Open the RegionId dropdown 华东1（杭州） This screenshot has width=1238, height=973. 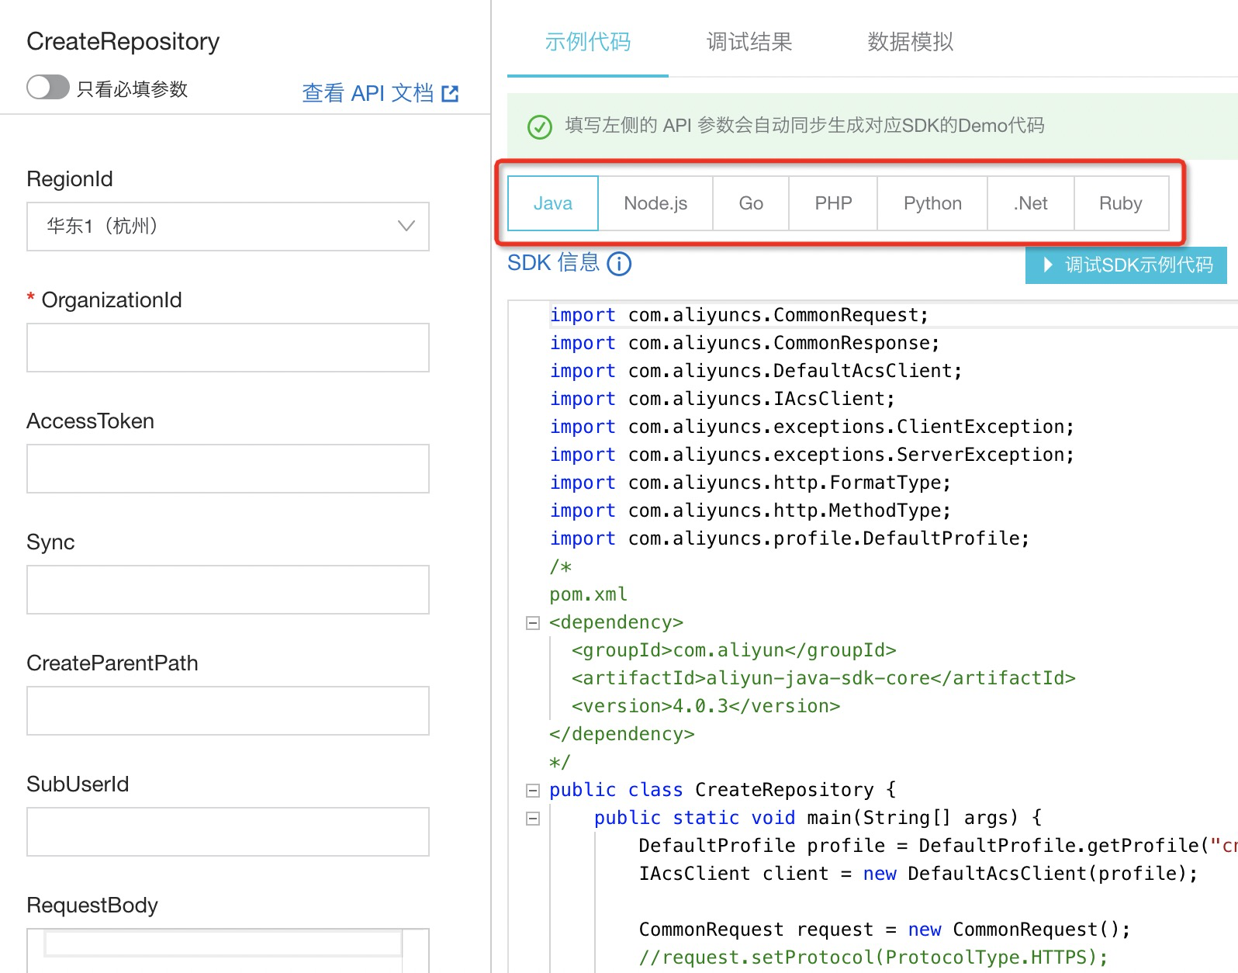pyautogui.click(x=228, y=226)
